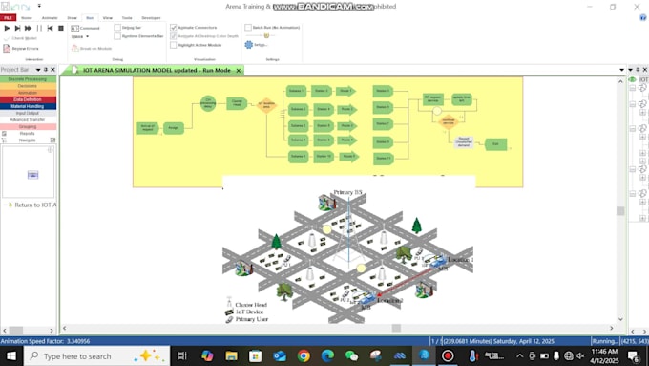Open File Explorer from the taskbar
649x366 pixels.
(231, 356)
